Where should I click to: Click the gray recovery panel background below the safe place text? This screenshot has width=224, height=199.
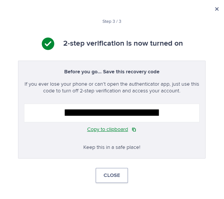pos(112,154)
